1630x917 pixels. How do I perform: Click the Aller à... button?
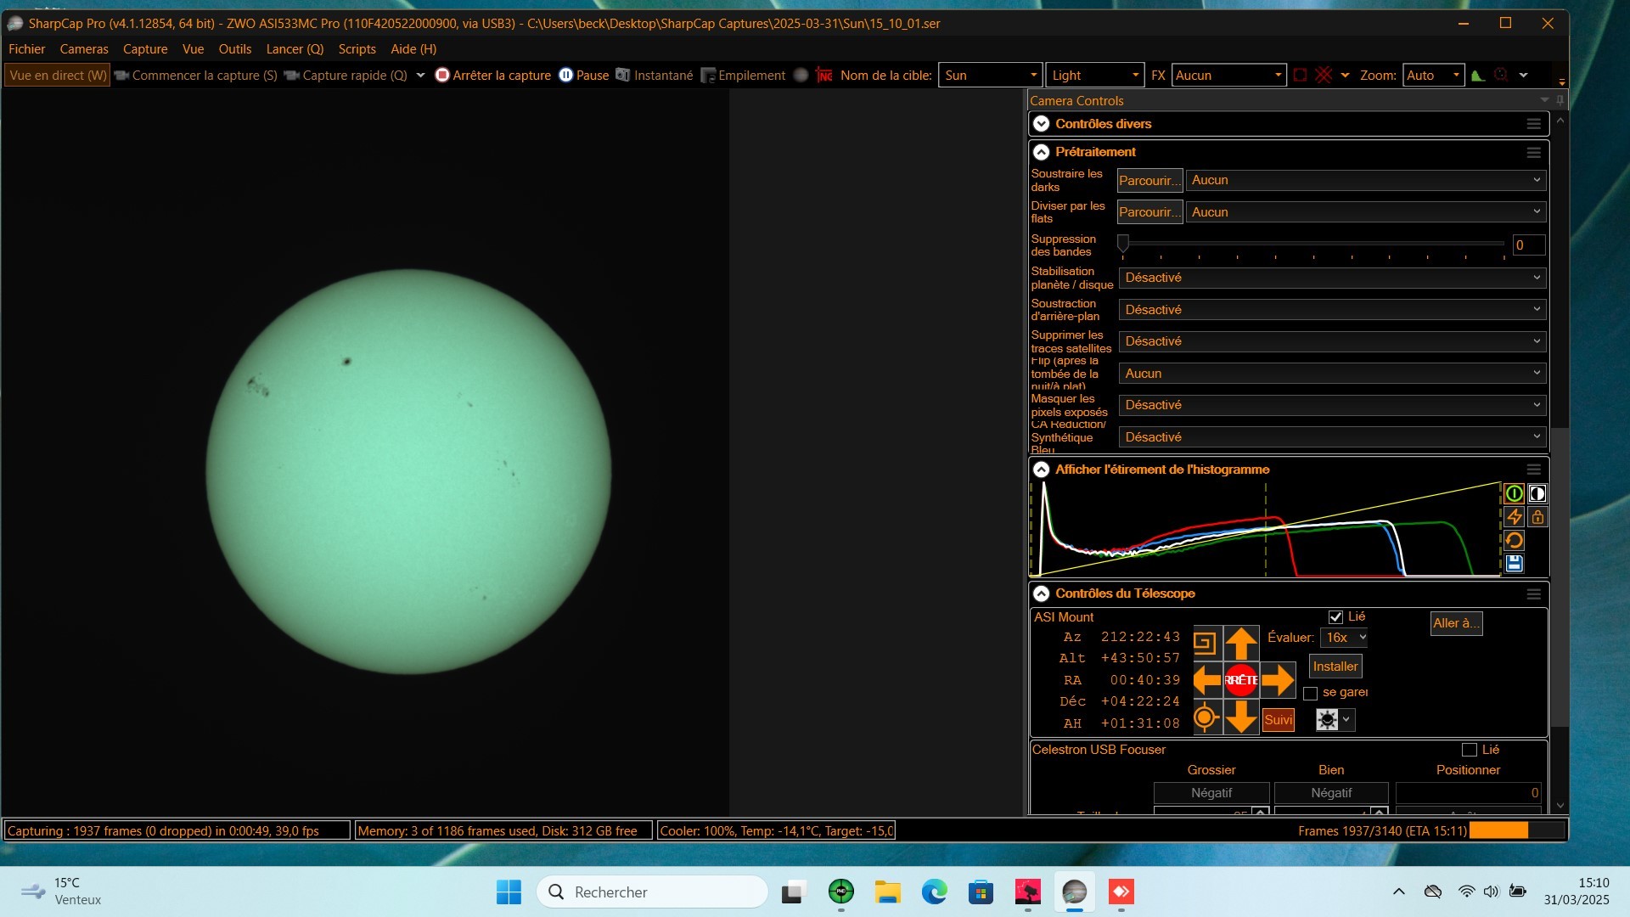tap(1456, 623)
